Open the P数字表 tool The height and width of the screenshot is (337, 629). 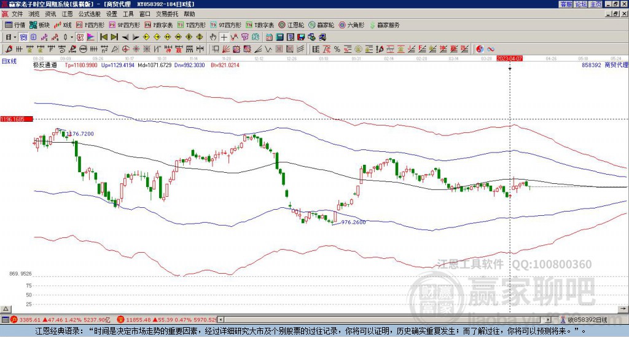click(158, 25)
